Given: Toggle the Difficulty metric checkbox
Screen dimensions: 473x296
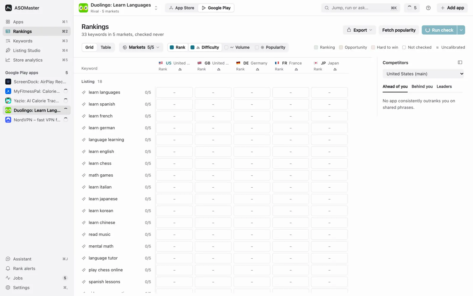Looking at the screenshot, I should tap(192, 47).
